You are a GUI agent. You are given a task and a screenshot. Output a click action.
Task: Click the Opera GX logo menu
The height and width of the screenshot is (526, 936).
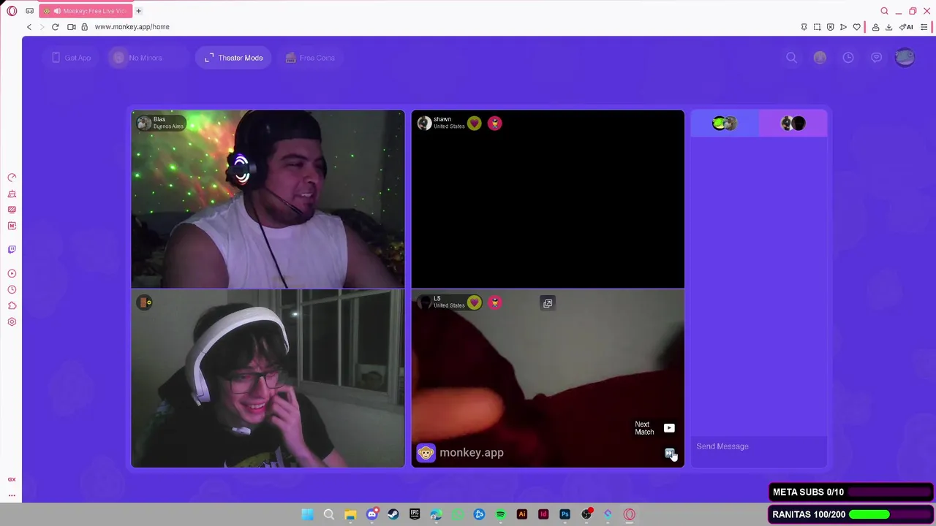12,11
